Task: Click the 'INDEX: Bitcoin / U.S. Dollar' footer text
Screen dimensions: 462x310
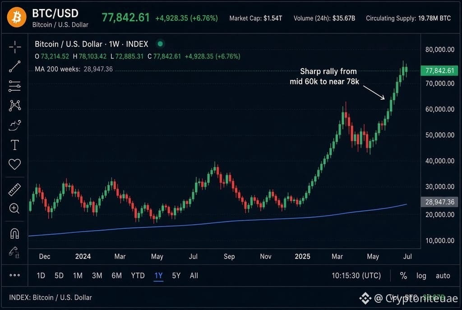Action: [51, 297]
